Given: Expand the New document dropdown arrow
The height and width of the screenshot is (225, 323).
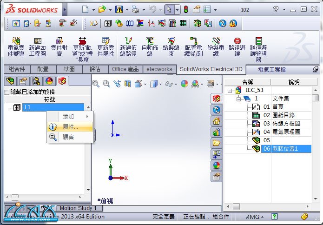Looking at the screenshot, I should [93, 10].
